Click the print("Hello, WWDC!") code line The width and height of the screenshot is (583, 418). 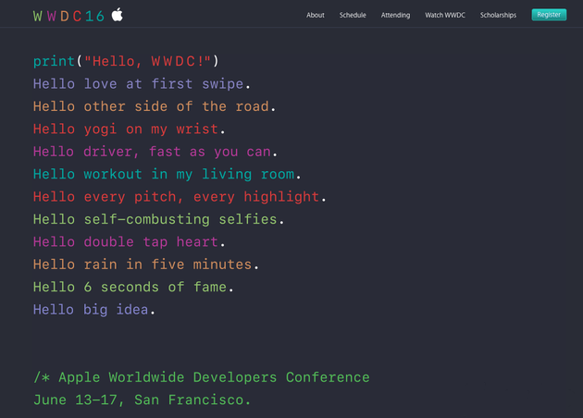click(x=126, y=61)
